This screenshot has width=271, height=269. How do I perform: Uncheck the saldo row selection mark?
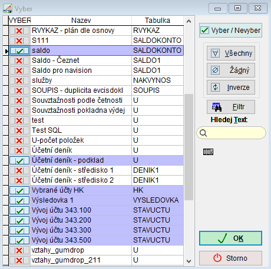pos(19,51)
